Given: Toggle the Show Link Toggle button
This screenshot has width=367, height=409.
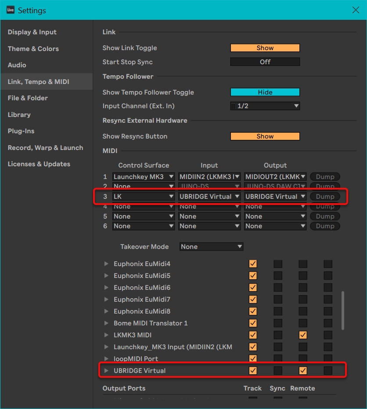Looking at the screenshot, I should pos(265,48).
